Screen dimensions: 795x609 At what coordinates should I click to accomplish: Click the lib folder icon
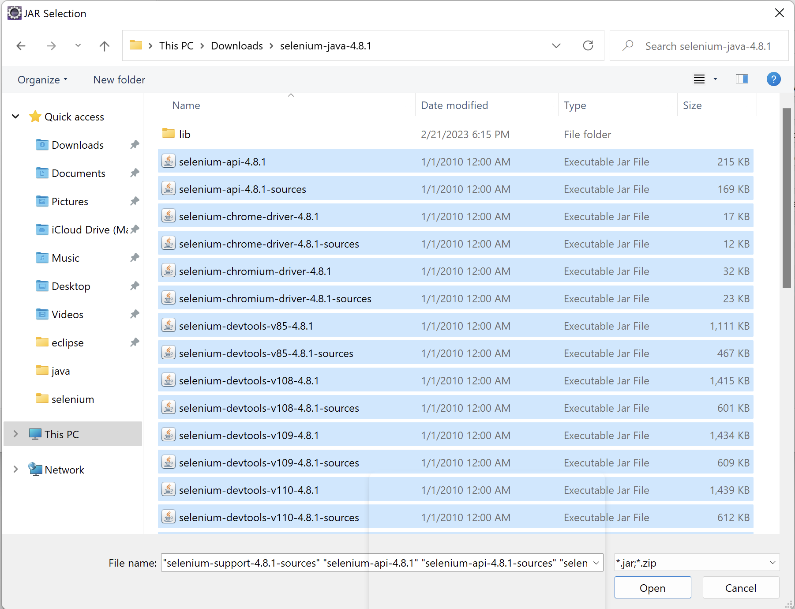[169, 133]
